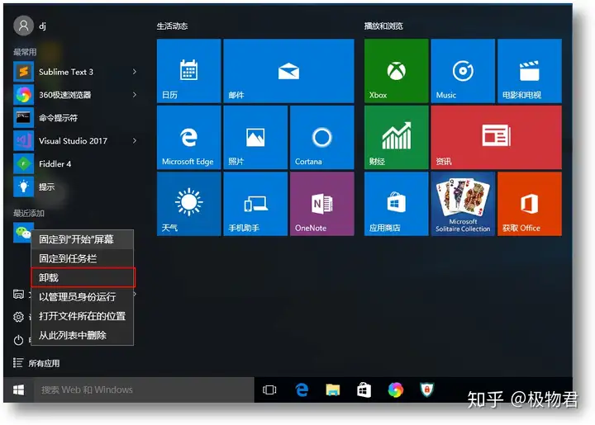Open the Movies & TV (电影和电视) tile
The width and height of the screenshot is (595, 425).
[530, 71]
